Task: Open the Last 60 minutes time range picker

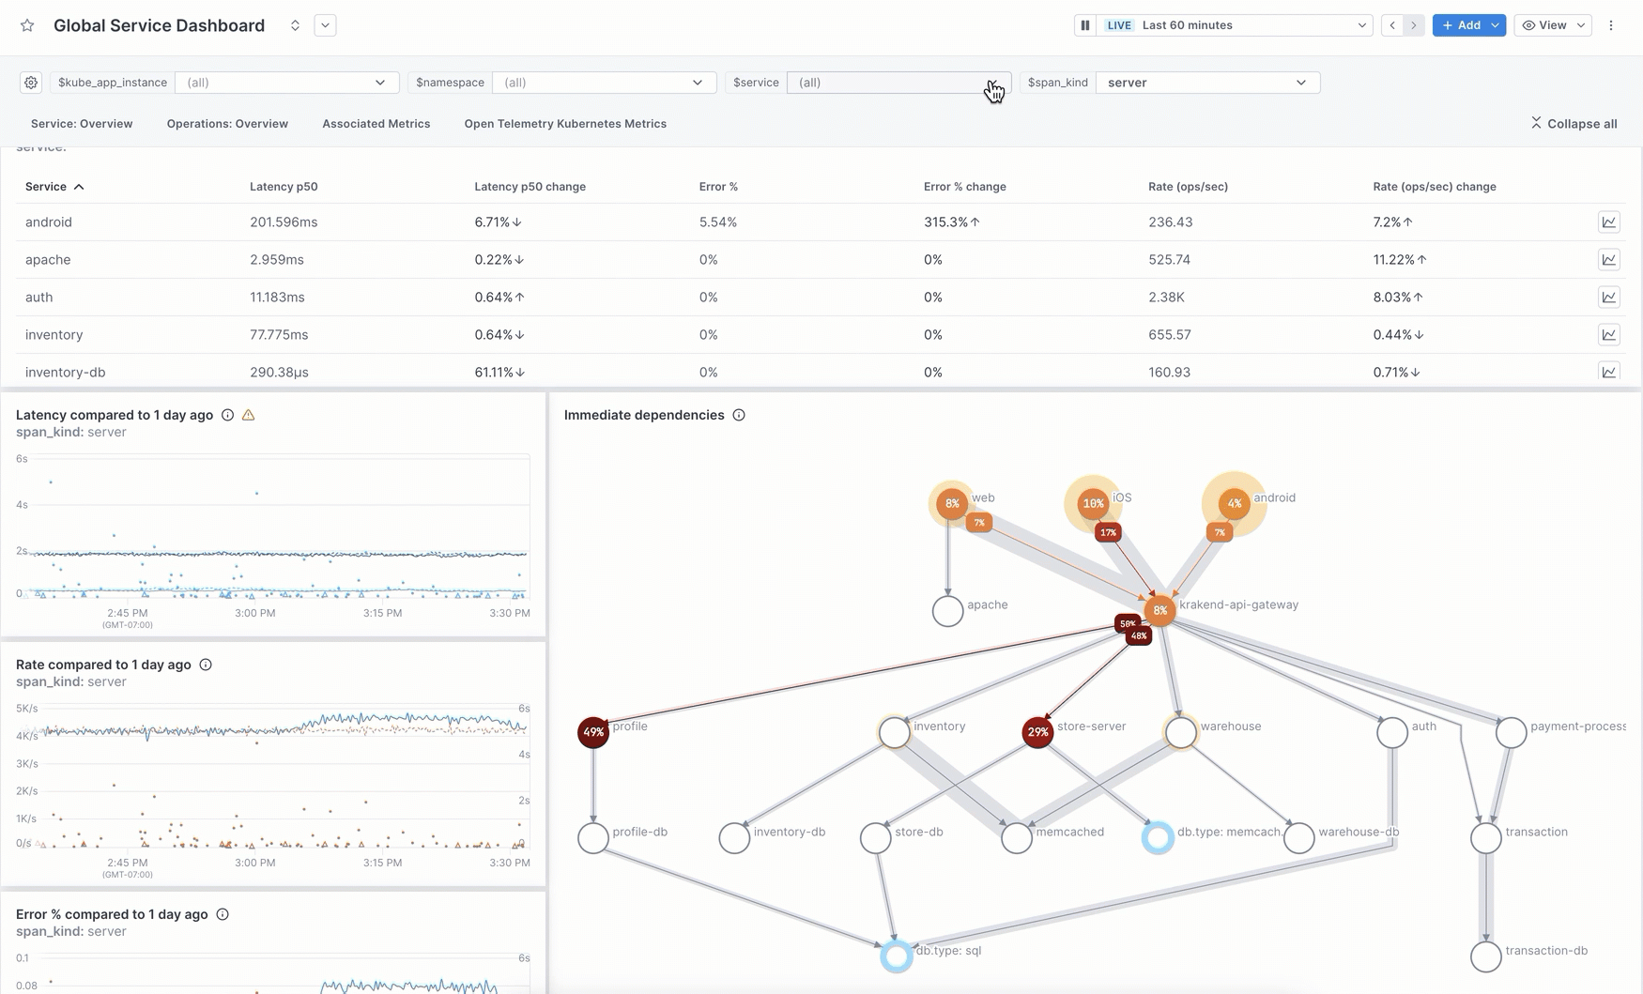Action: 1249,25
